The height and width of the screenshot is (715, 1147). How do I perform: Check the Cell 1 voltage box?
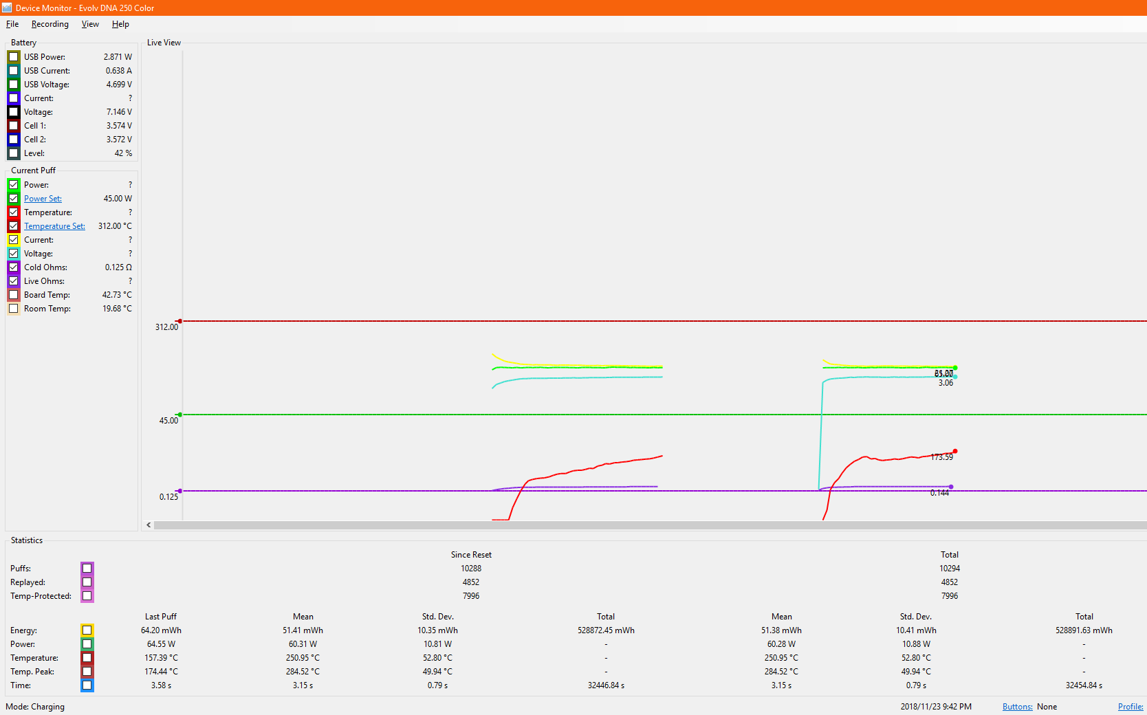(14, 126)
